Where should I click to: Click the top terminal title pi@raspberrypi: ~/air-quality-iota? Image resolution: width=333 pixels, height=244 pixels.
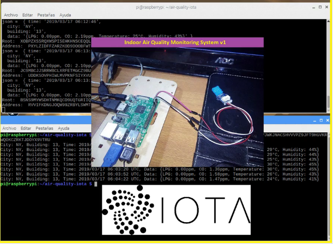(166, 7)
